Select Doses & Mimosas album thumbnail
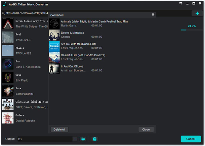This screenshot has height=146, width=205. click(54, 35)
